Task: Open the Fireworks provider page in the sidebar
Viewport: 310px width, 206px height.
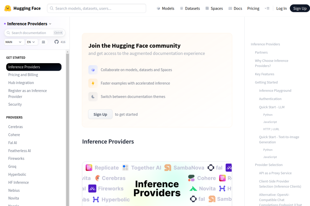Action: pyautogui.click(x=16, y=159)
